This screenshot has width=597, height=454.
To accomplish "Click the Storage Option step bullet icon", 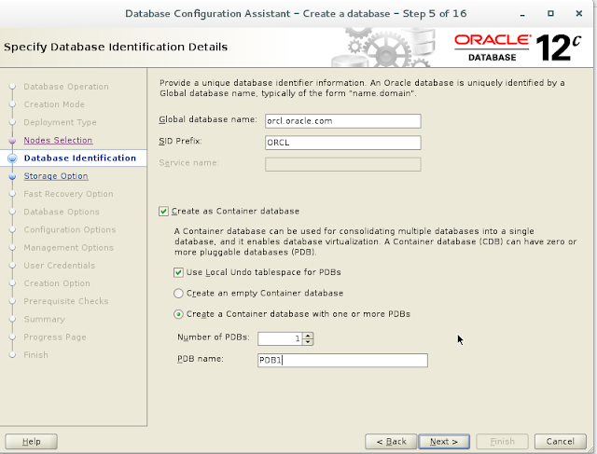I will tap(12, 176).
